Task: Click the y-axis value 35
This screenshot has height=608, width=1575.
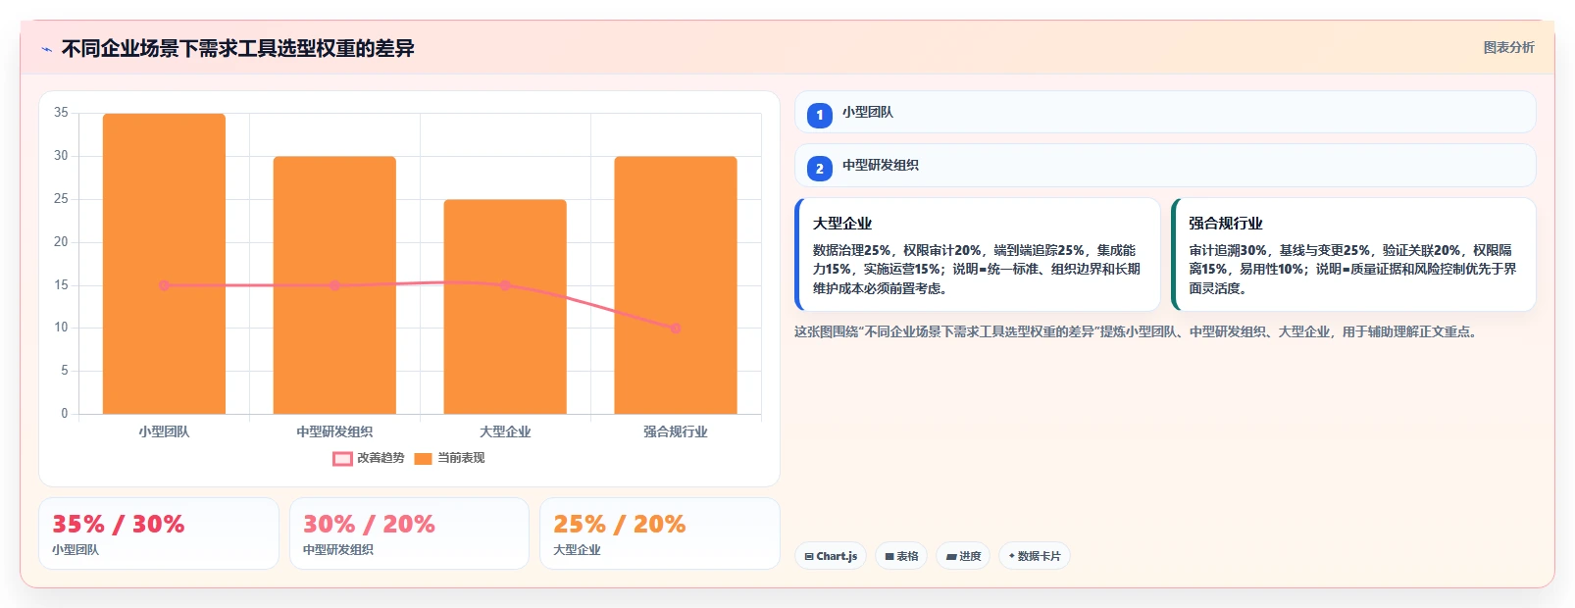Action: tap(61, 113)
